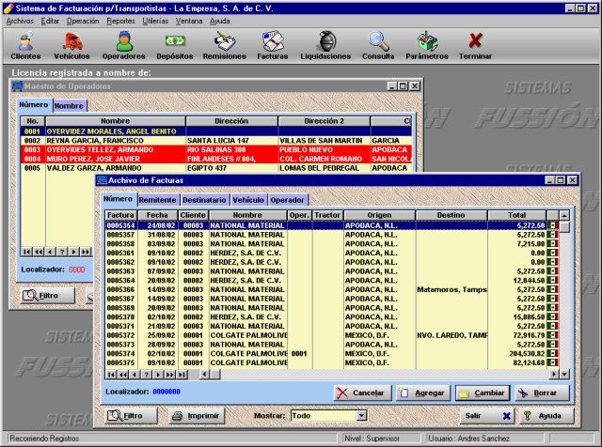The width and height of the screenshot is (602, 447).
Task: Open Parámetros settings icon
Action: [x=427, y=45]
